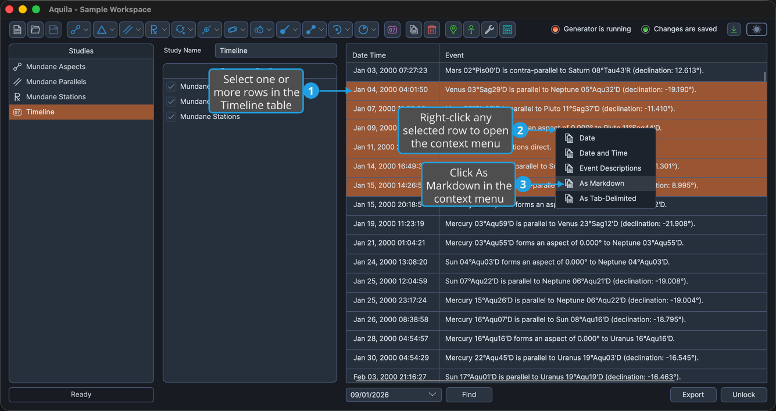Click the red trash delete icon
776x411 pixels.
point(432,30)
